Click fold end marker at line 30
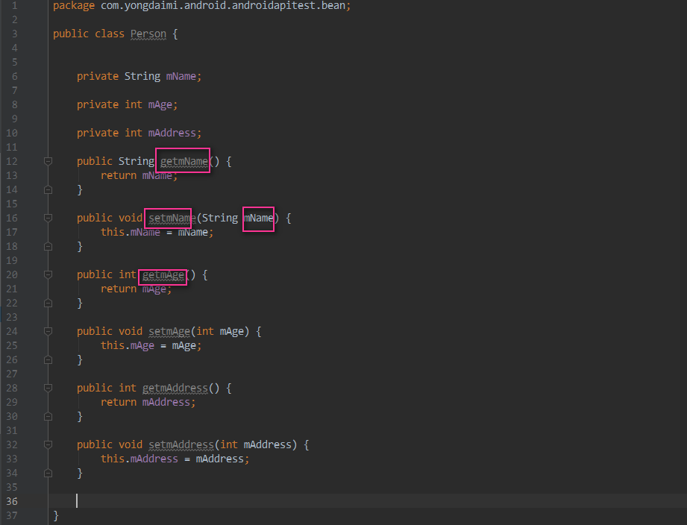 [48, 416]
